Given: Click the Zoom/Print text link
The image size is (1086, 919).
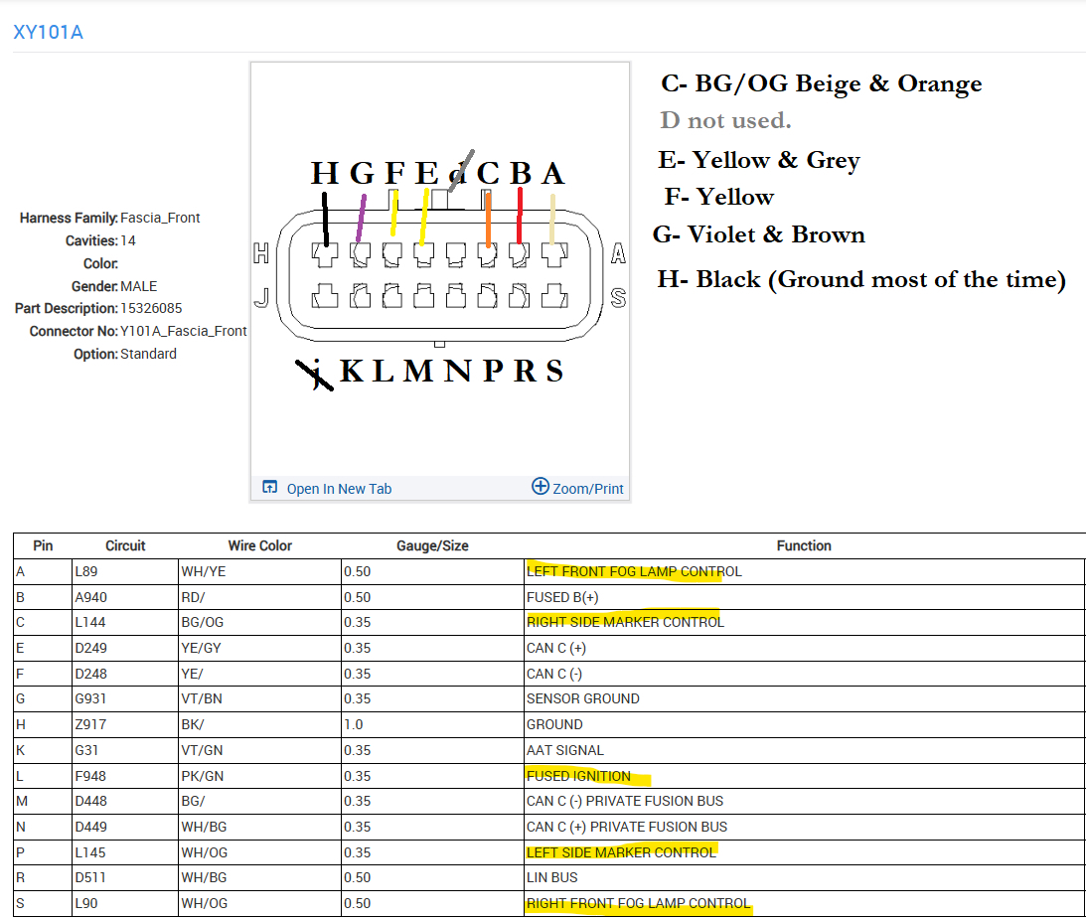Looking at the screenshot, I should tap(588, 489).
